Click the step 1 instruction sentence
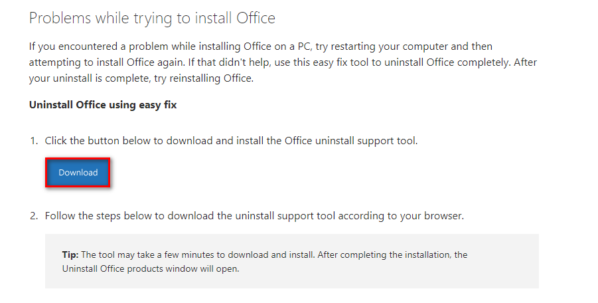This screenshot has width=598, height=303. click(x=231, y=141)
